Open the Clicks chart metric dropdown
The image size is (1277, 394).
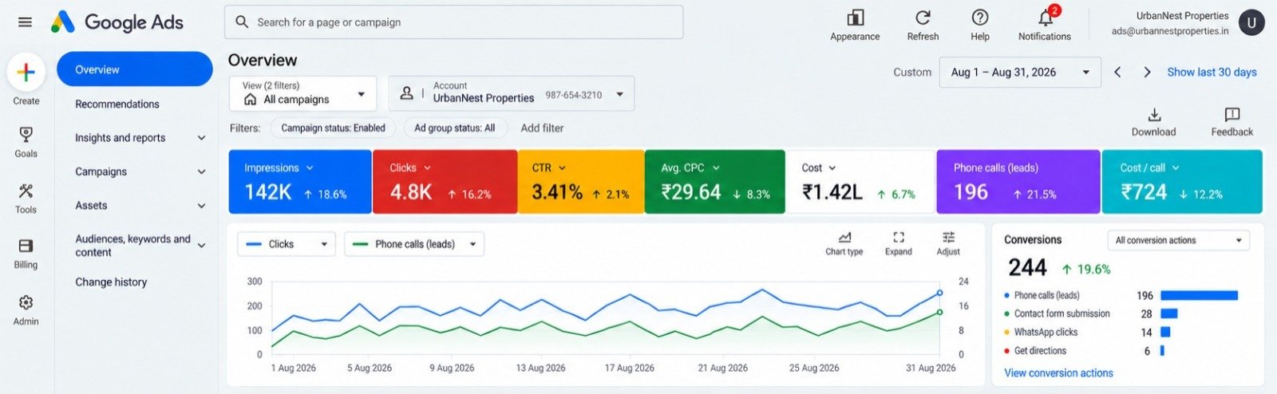point(286,244)
